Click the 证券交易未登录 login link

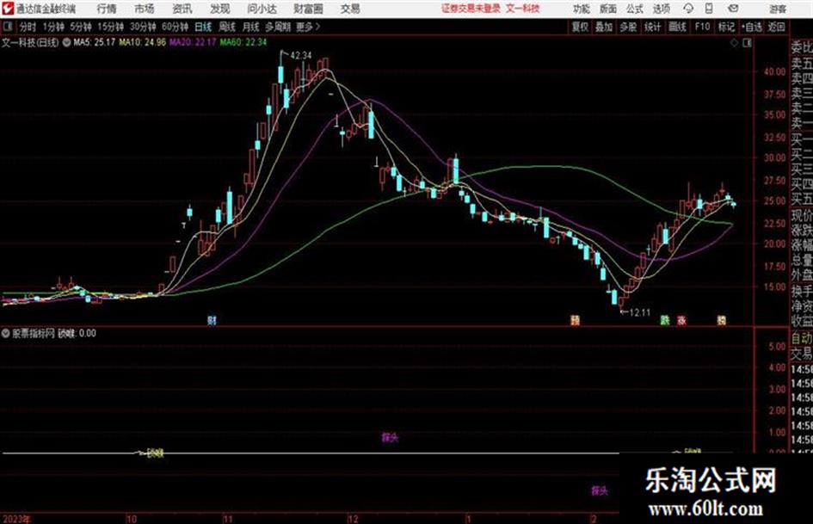coord(471,9)
